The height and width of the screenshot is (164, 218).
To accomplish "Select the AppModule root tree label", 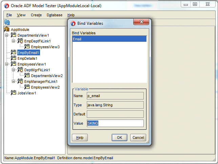I will 20,30.
